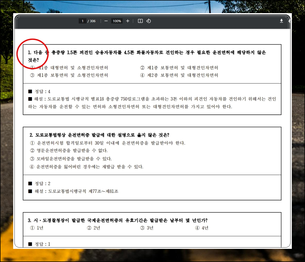Select option ① 1년

tap(37, 228)
